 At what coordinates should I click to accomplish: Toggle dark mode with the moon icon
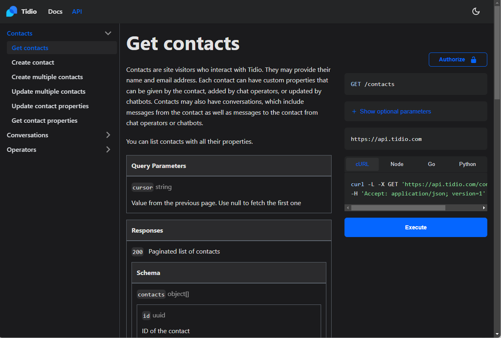click(476, 11)
